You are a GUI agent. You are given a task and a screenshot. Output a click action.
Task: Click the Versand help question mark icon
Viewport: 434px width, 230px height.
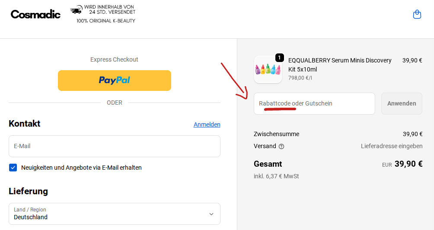click(x=281, y=146)
